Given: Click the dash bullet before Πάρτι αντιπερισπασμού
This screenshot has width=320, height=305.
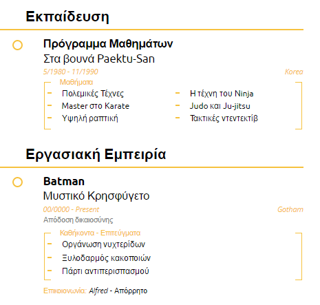Looking at the screenshot, I should click(50, 271).
